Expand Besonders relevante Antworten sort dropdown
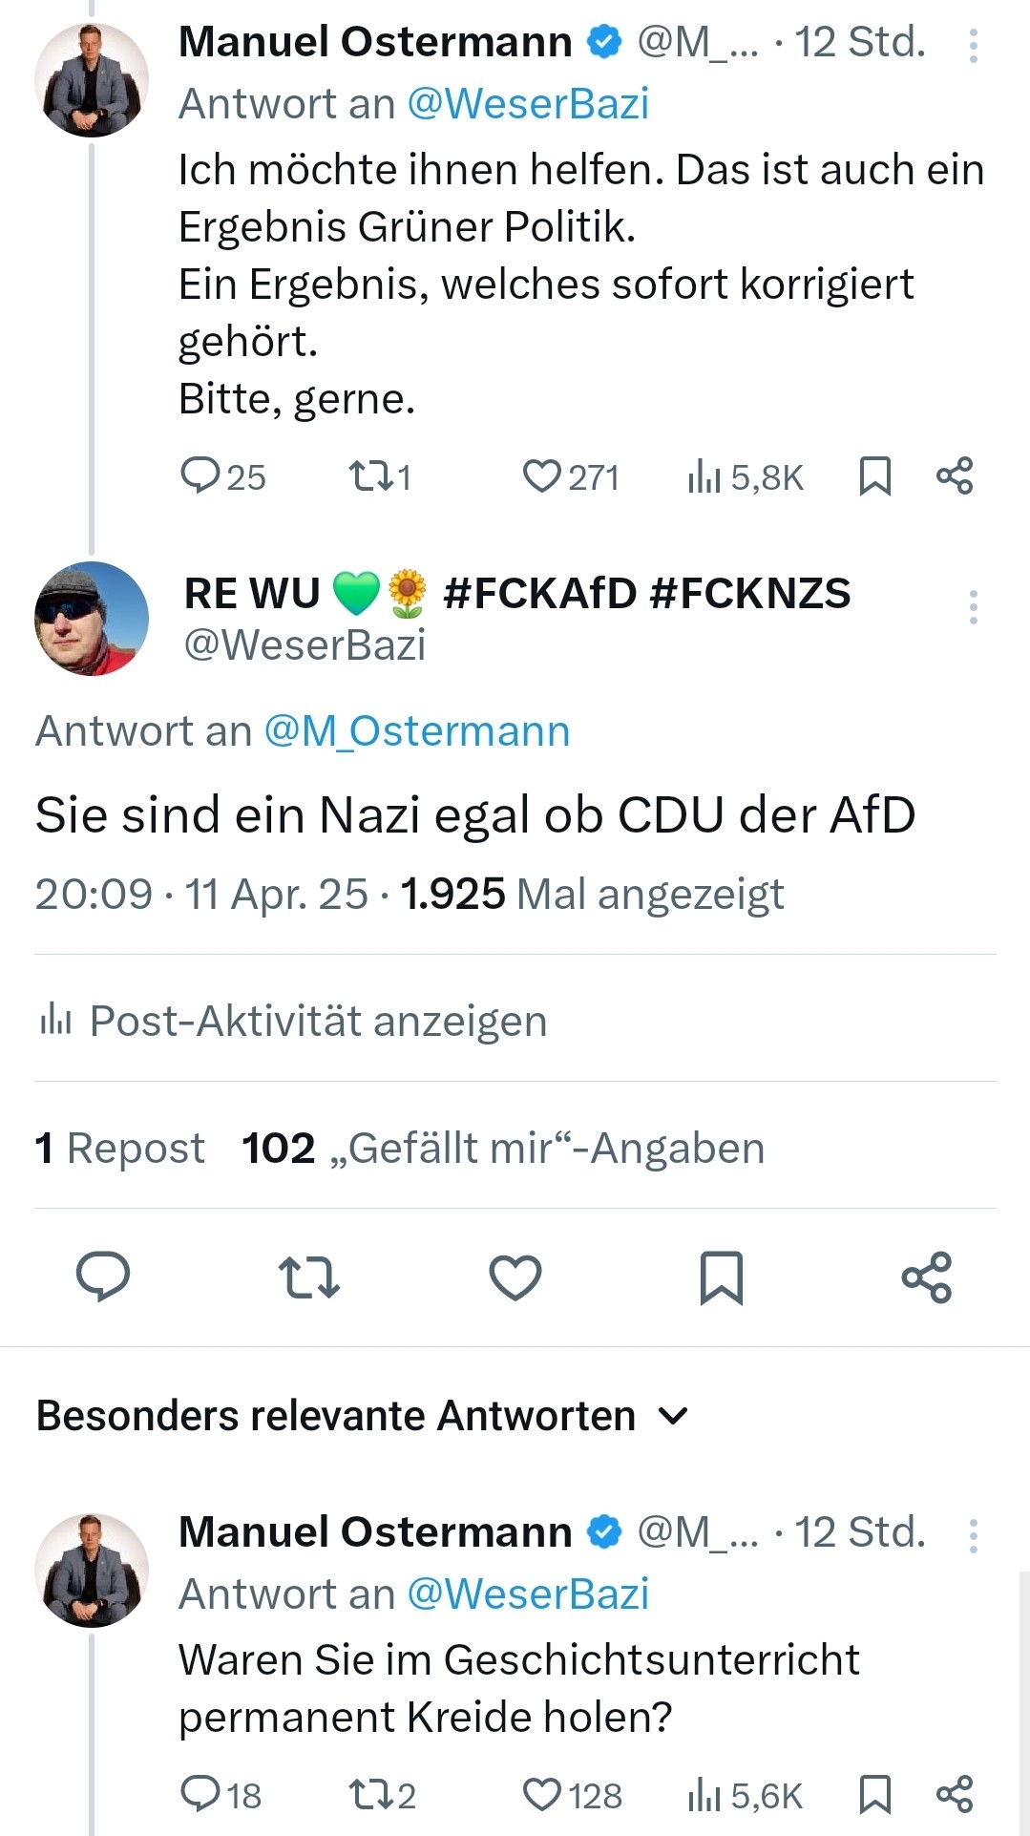 click(674, 1416)
